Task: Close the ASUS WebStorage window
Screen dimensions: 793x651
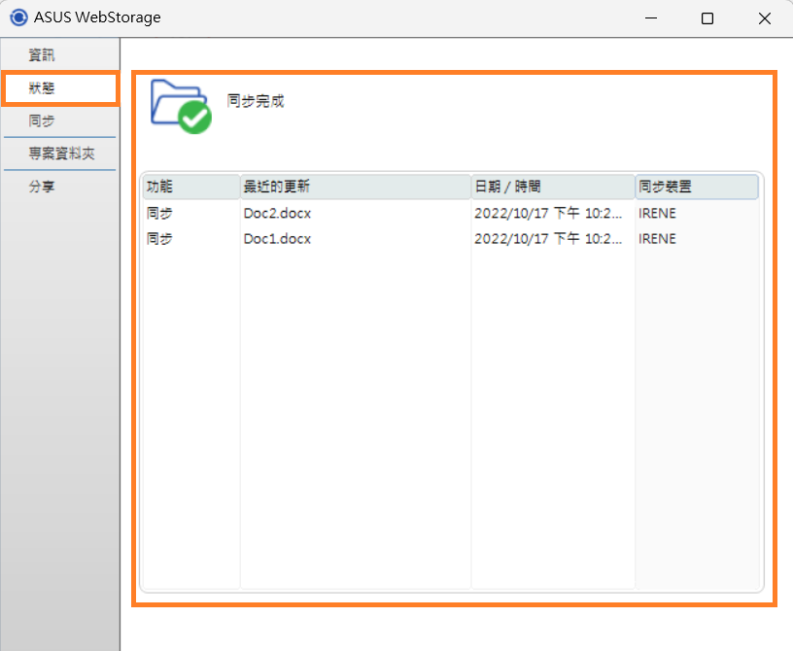Action: (x=765, y=18)
